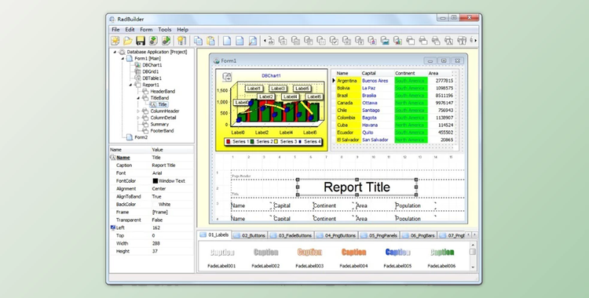Open the Help menu

point(182,30)
